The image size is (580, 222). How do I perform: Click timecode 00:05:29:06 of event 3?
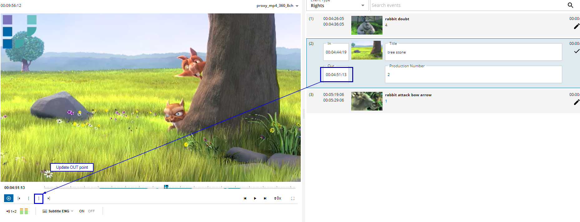pos(334,100)
